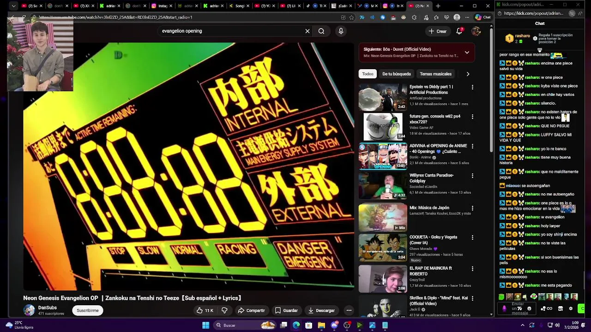
Task: Open the Mix: Música de Japón thumbnail
Action: pos(383,218)
